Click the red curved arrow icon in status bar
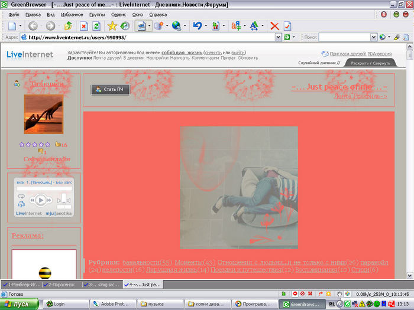This screenshot has width=414, height=310. pos(321,293)
